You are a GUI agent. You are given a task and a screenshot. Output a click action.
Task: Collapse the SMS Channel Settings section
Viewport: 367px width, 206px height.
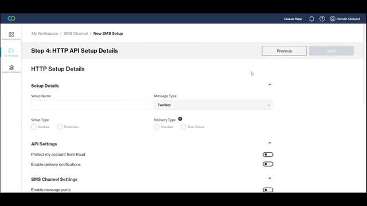tap(270, 178)
